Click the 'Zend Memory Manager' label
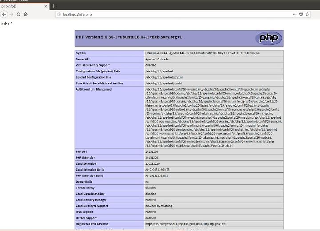 (x=91, y=200)
